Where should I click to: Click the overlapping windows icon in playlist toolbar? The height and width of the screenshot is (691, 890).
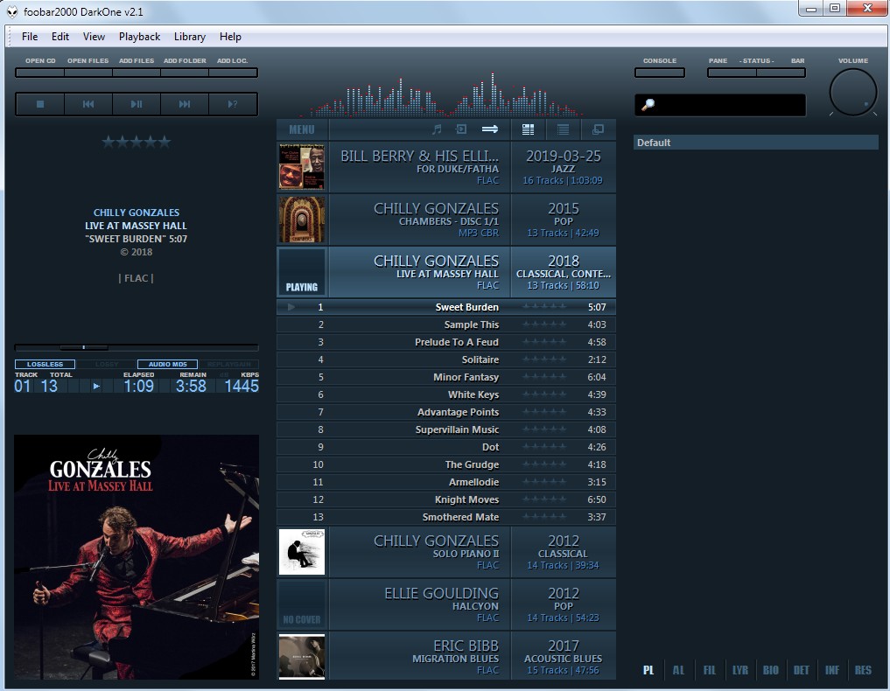pos(598,129)
